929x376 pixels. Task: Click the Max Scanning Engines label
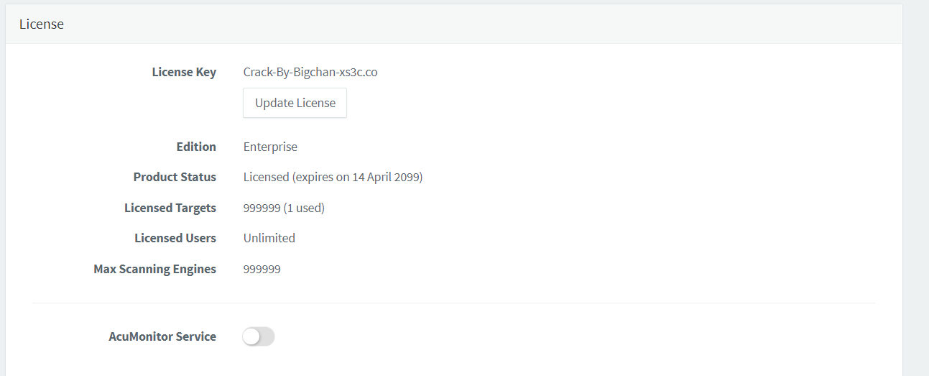tap(154, 269)
